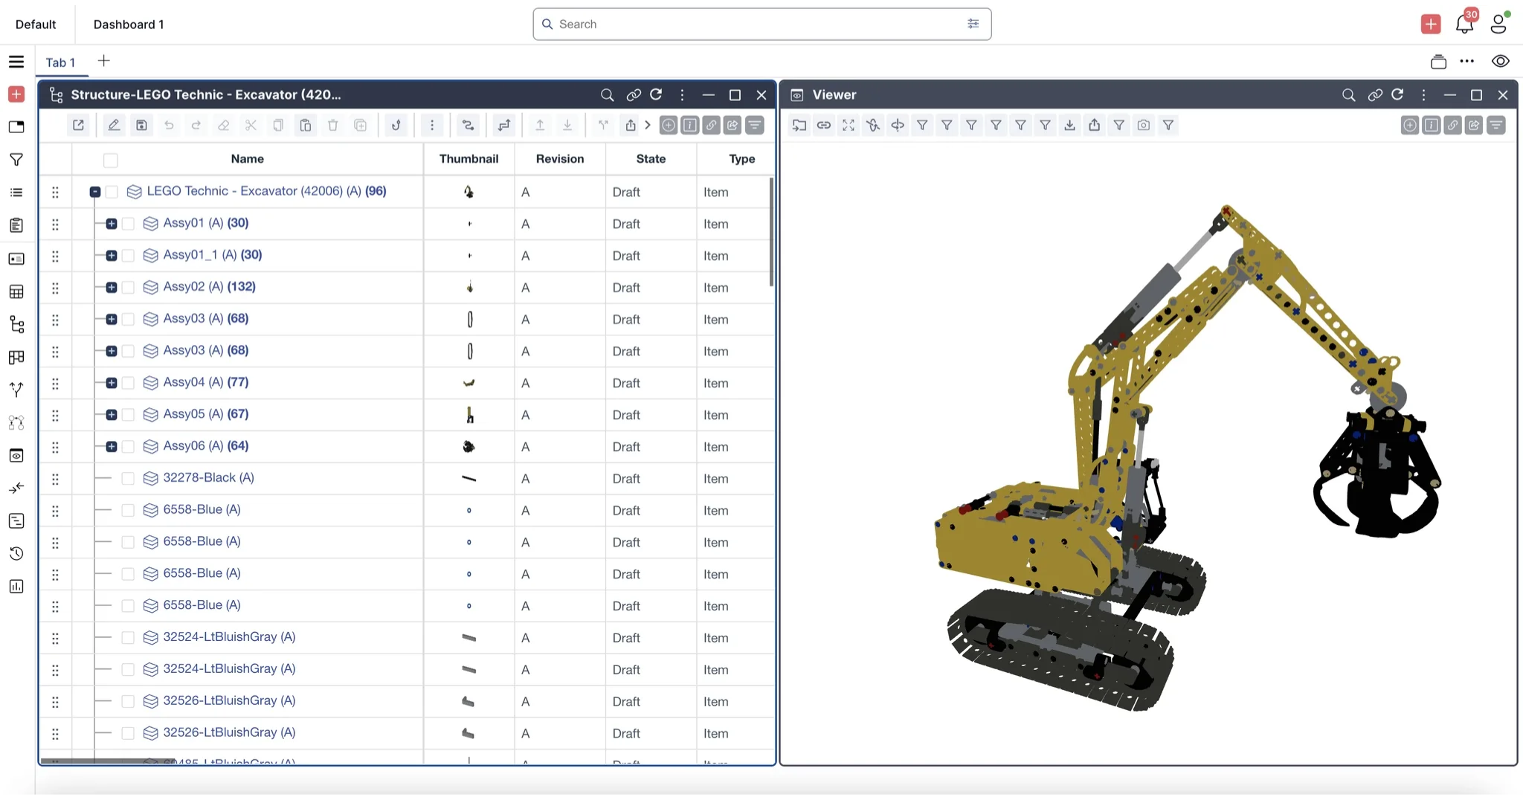Viewport: 1523px width, 800px height.
Task: Expand the Assy01 (A) tree node
Action: pos(112,224)
